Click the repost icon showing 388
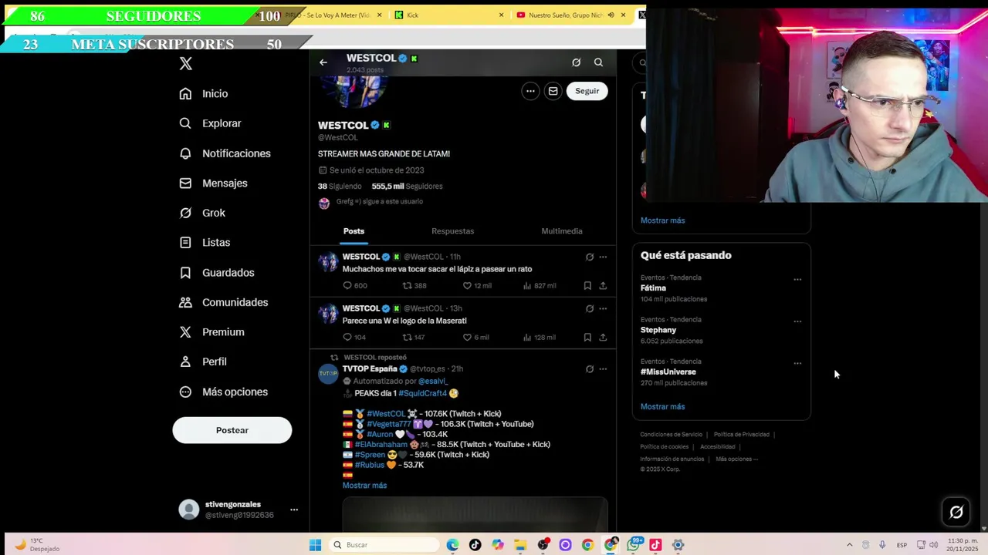 click(407, 286)
